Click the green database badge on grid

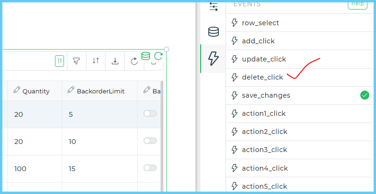[146, 56]
